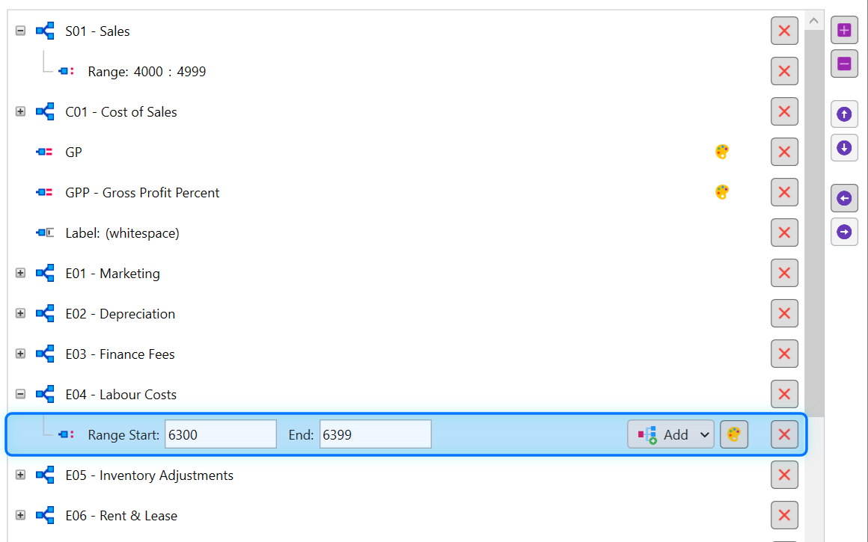Select the GP tree item
868x542 pixels.
click(x=73, y=153)
